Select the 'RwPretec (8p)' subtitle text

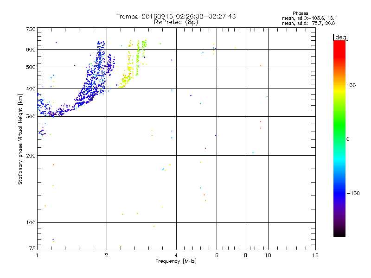[x=176, y=22]
